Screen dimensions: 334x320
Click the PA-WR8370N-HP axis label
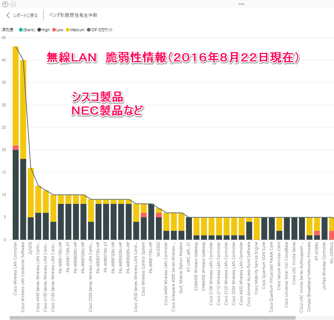(98, 257)
